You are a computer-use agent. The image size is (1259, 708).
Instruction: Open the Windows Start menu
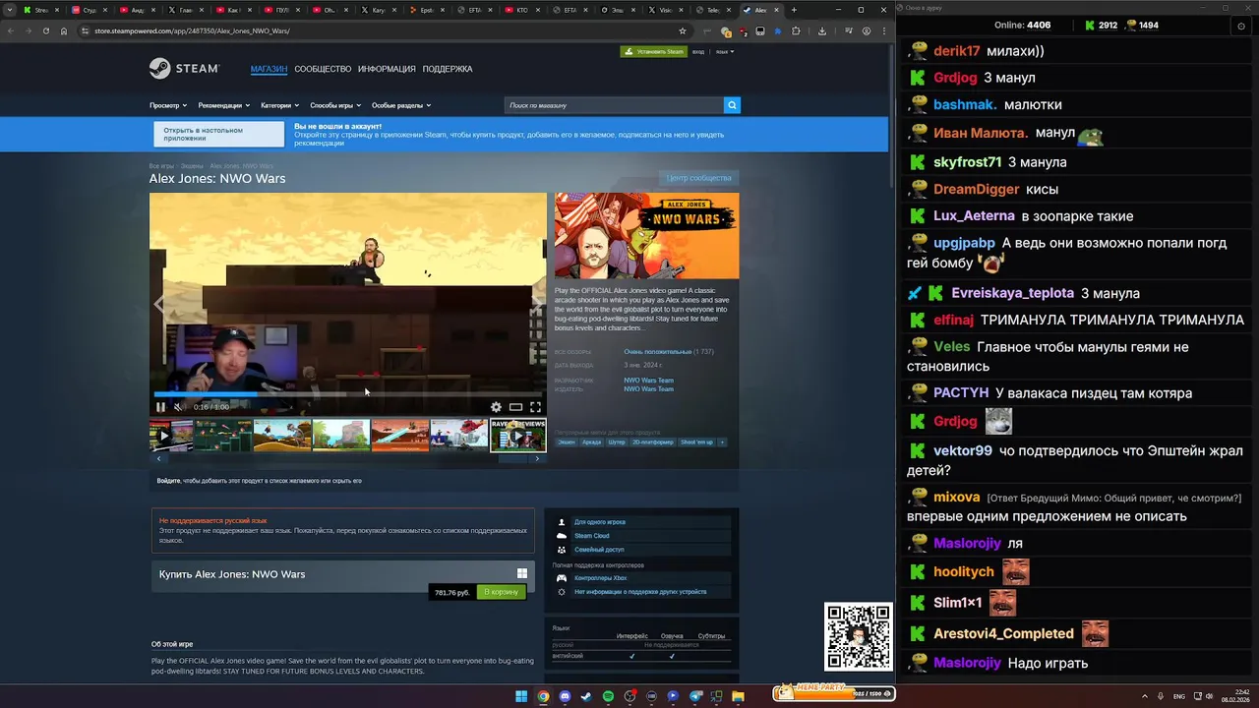click(521, 696)
